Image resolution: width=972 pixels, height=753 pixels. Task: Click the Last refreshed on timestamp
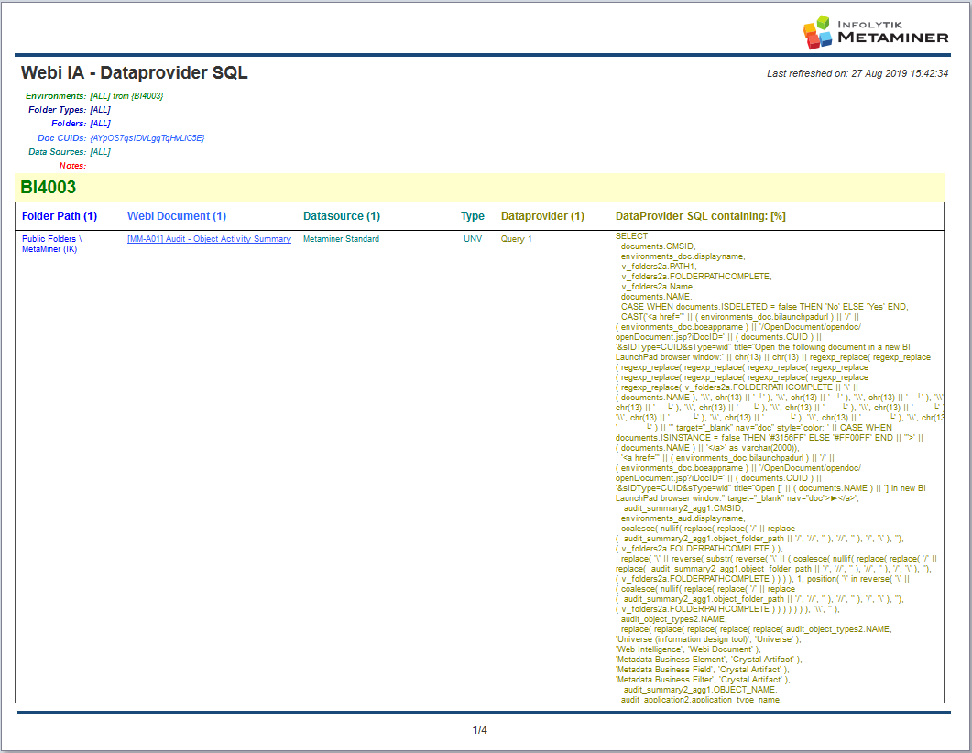pos(857,73)
